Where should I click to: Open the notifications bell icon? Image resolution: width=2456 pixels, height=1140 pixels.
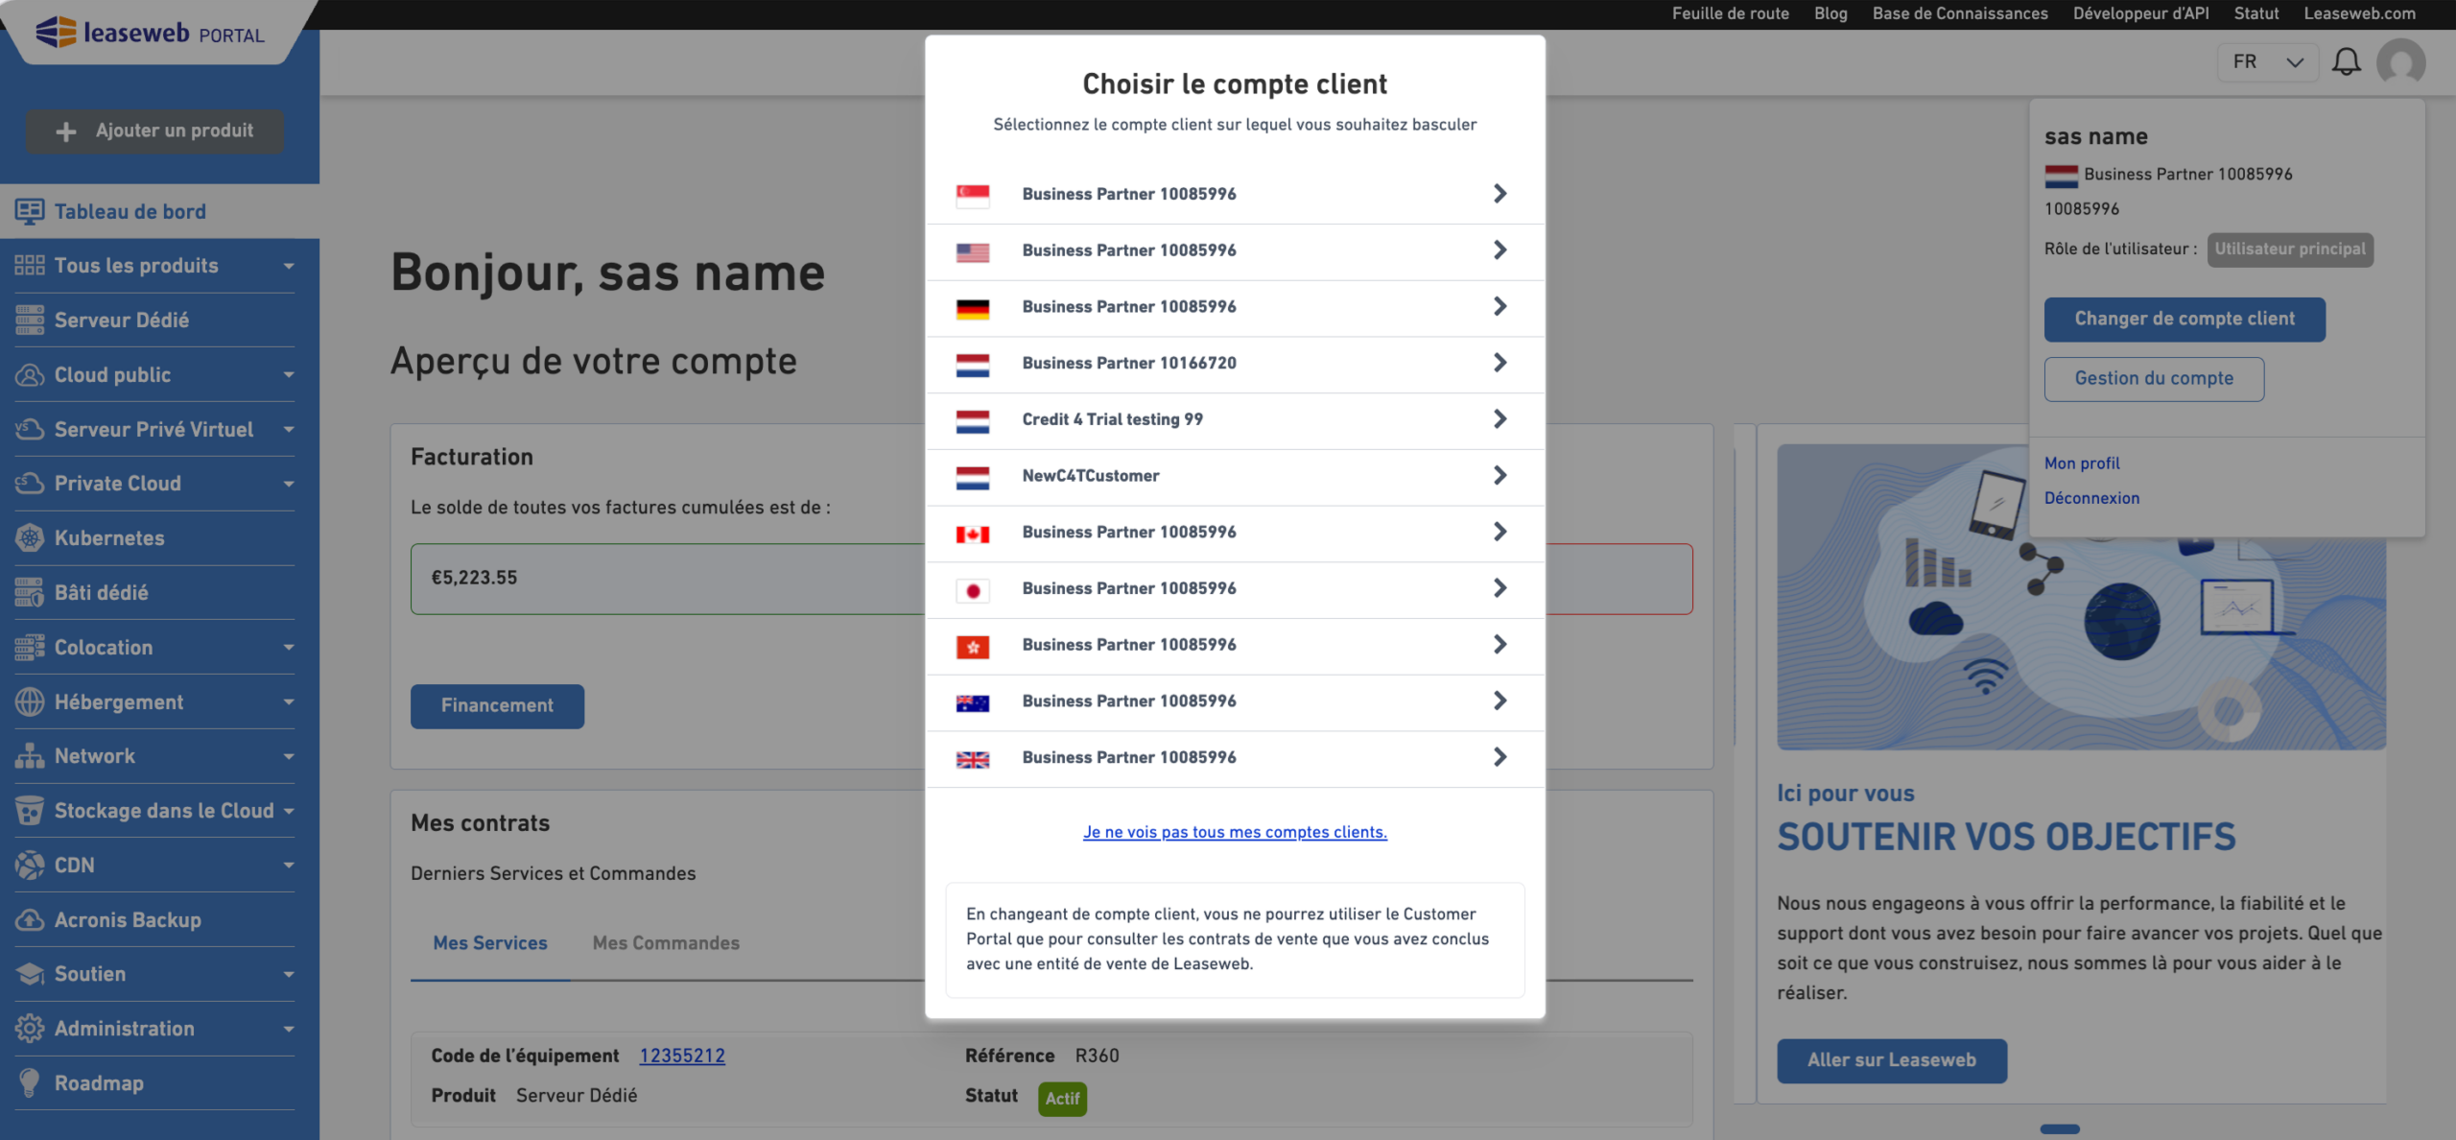[x=2346, y=62]
